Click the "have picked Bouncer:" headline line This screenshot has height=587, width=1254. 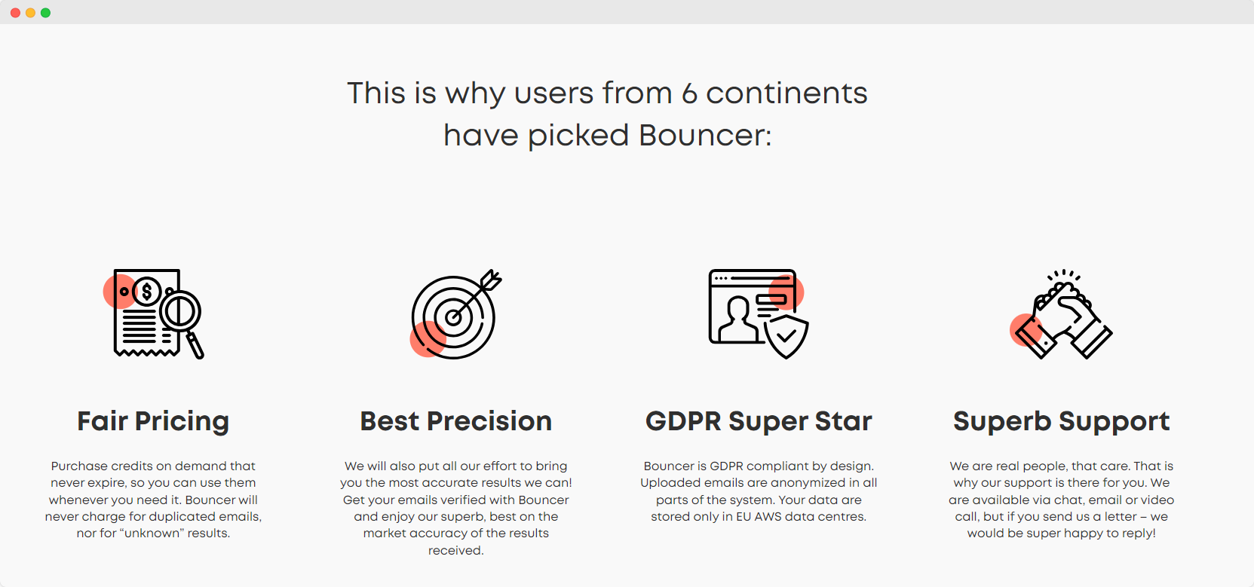click(x=607, y=136)
